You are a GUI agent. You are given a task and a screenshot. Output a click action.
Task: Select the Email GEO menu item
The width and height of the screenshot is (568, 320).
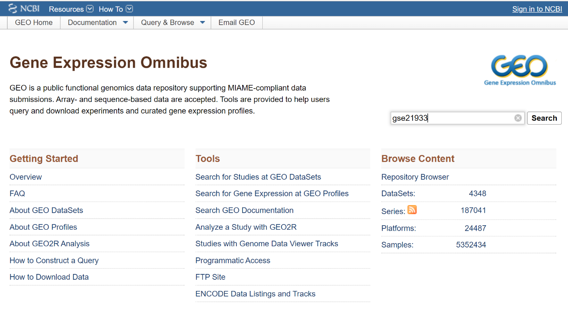(x=236, y=23)
